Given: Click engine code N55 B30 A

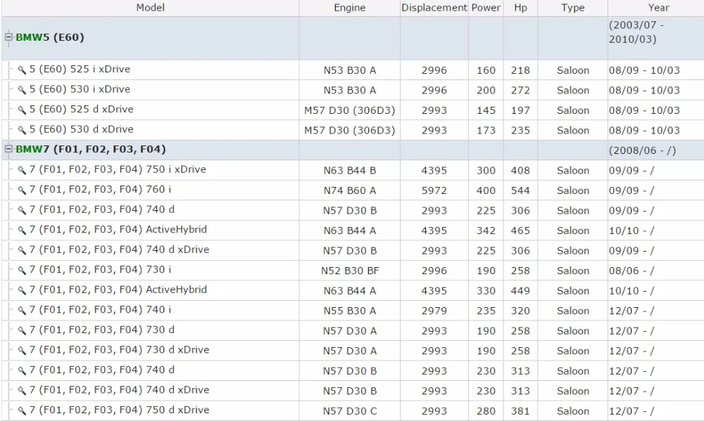Looking at the screenshot, I should (350, 311).
